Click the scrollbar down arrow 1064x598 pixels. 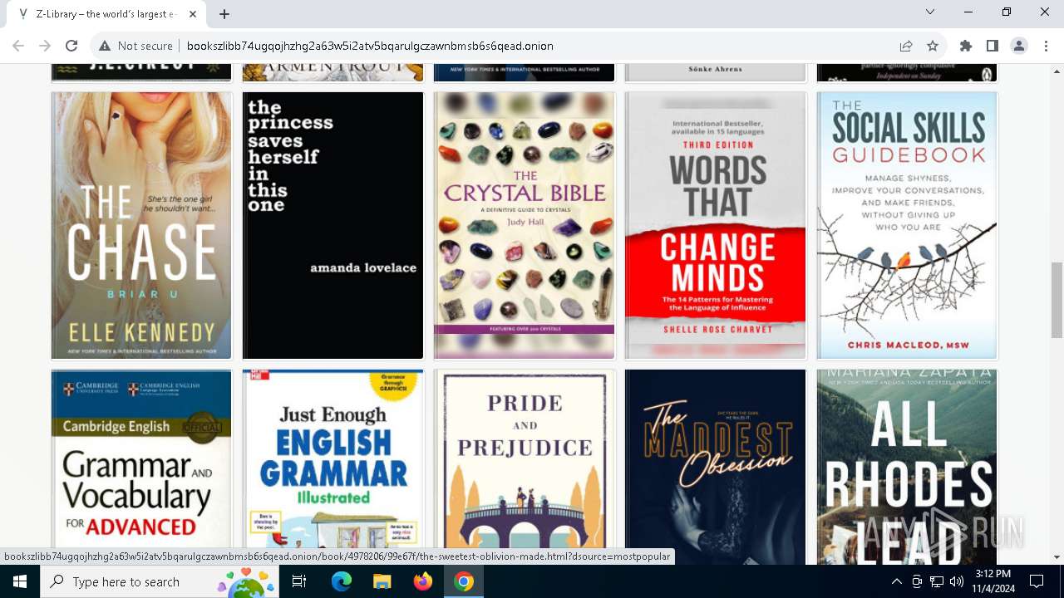tap(1057, 557)
